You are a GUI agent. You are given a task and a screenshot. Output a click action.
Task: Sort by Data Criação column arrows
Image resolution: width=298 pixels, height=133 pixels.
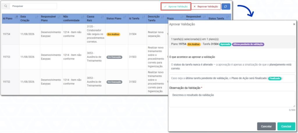(x=37, y=17)
